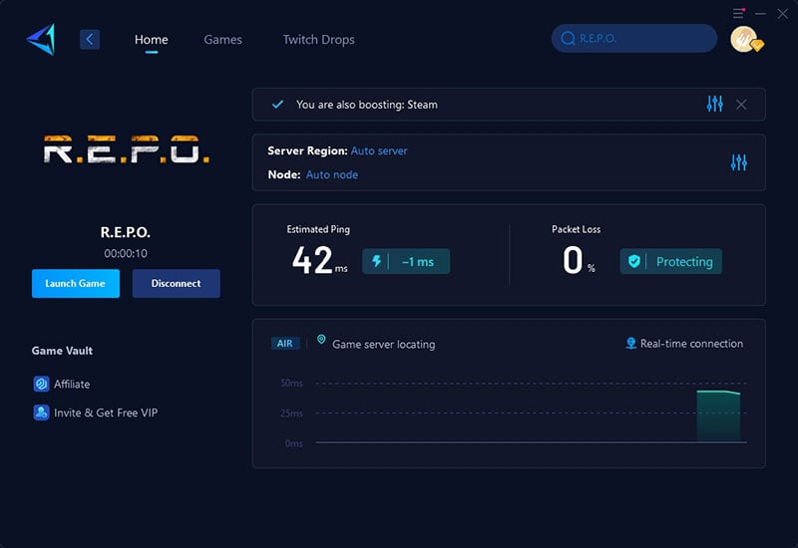Open server region settings sliders icon
The width and height of the screenshot is (798, 548).
pyautogui.click(x=738, y=162)
